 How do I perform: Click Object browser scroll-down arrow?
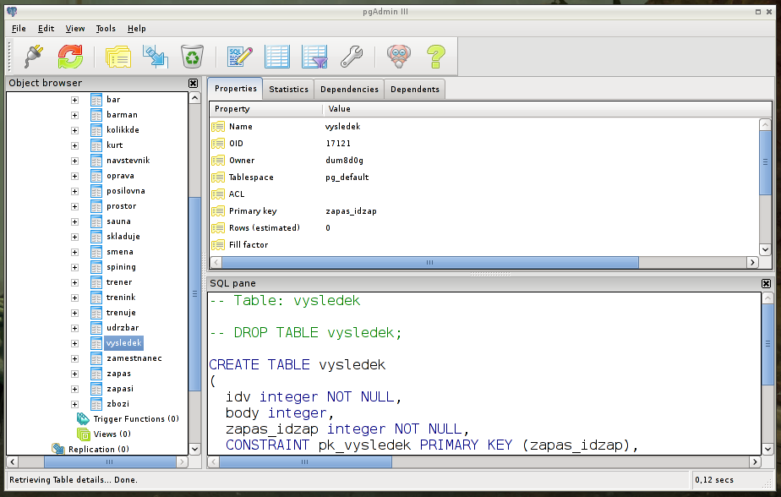point(194,449)
